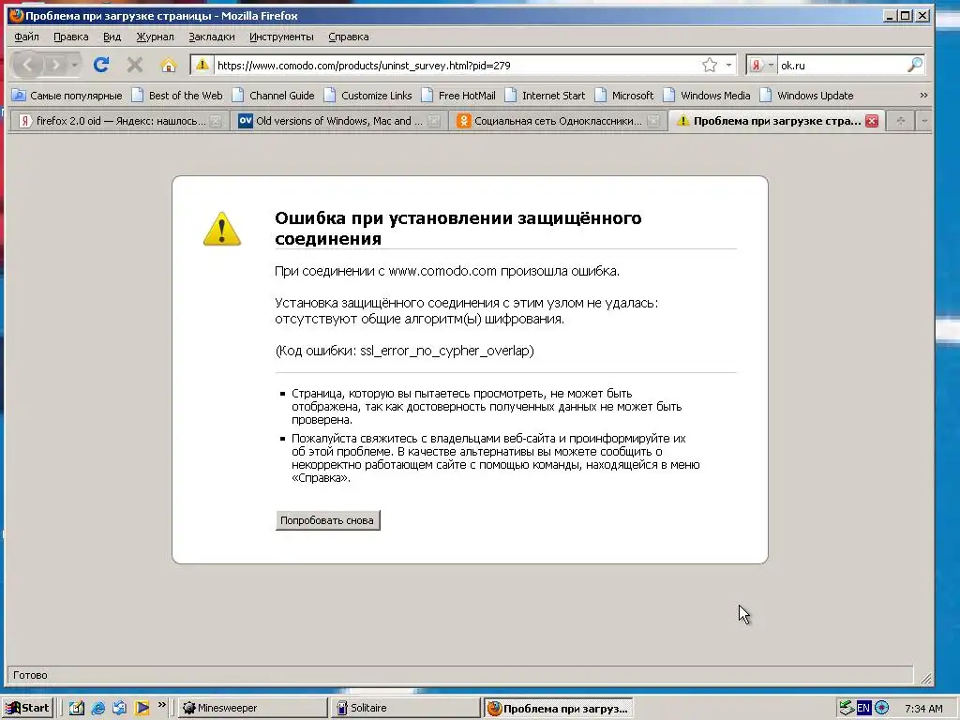This screenshot has width=960, height=720.
Task: Click the window resize grip in status bar
Action: (x=925, y=679)
